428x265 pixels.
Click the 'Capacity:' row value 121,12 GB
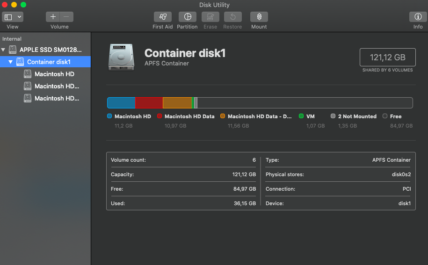pyautogui.click(x=244, y=174)
